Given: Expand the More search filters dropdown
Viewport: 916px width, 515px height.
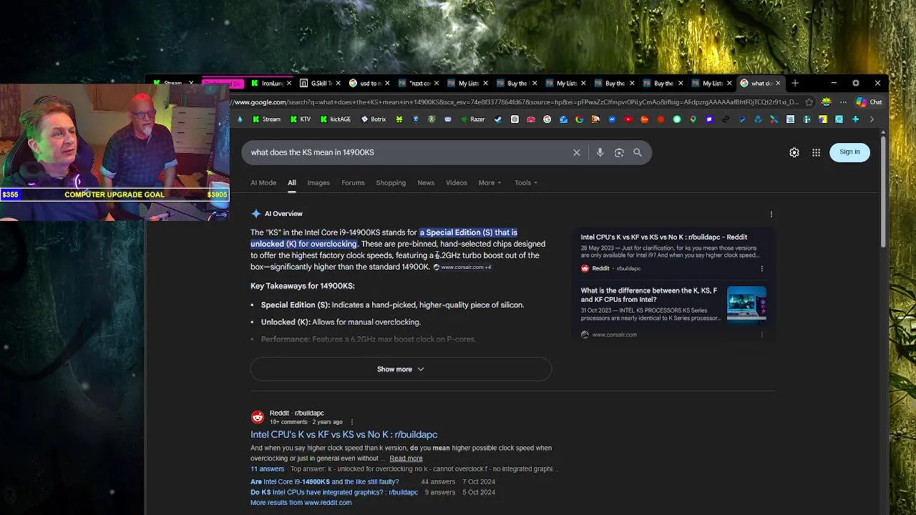Looking at the screenshot, I should 490,183.
